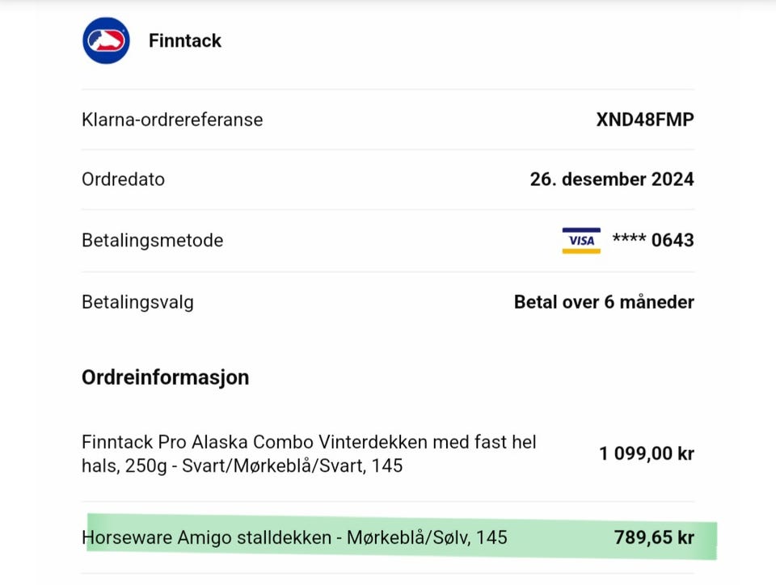This screenshot has height=585, width=776.
Task: Select the date 26. desember 2024
Action: click(x=612, y=179)
